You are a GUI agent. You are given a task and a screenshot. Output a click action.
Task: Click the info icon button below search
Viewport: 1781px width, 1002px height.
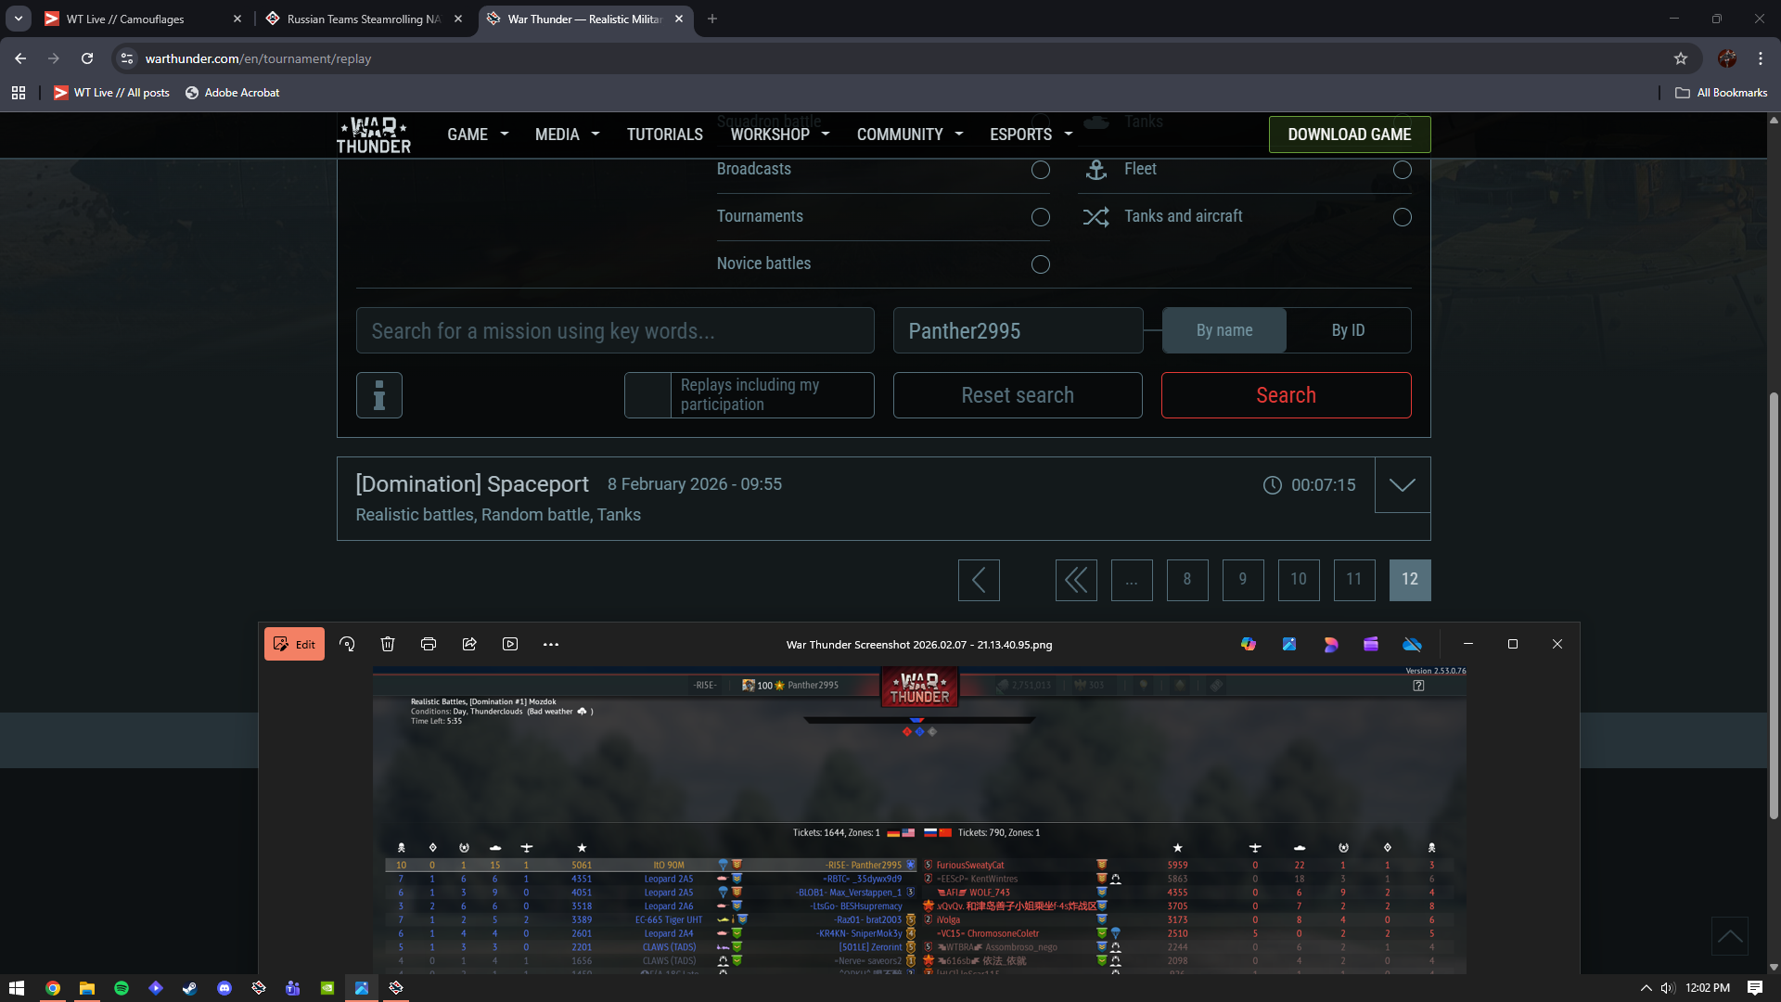pyautogui.click(x=378, y=395)
